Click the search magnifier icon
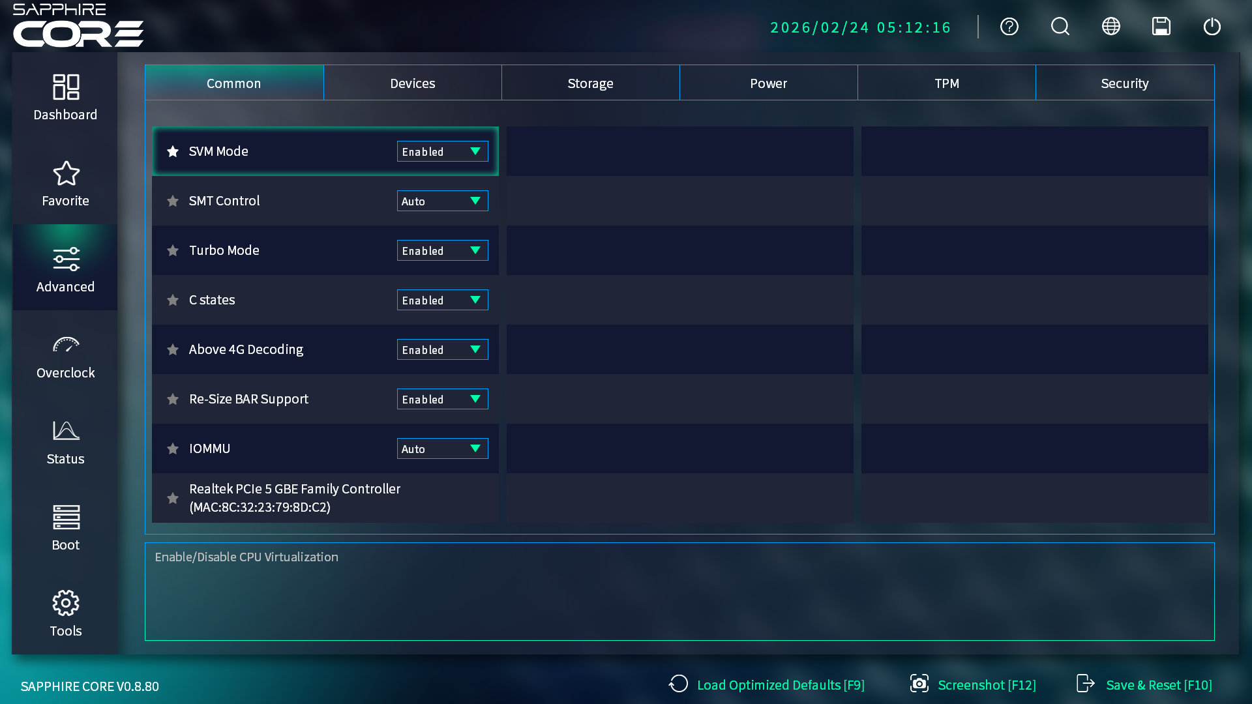The width and height of the screenshot is (1252, 704). 1060,27
